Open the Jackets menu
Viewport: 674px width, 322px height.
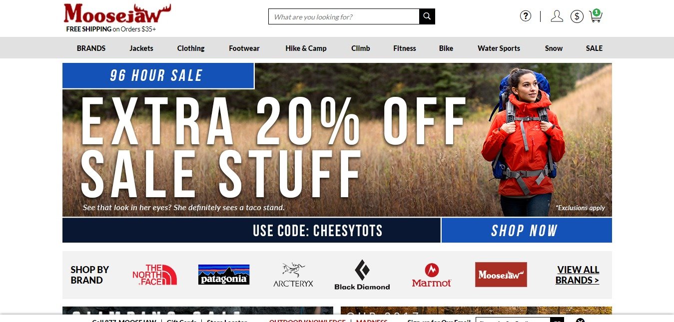(141, 48)
